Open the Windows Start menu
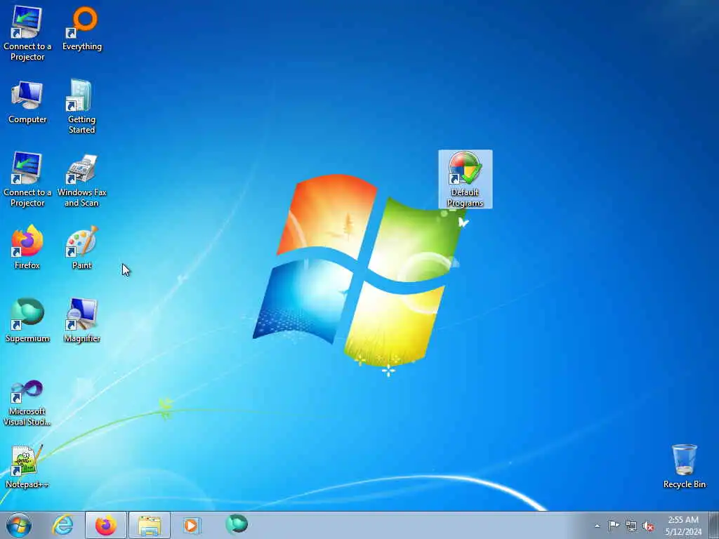 click(19, 525)
